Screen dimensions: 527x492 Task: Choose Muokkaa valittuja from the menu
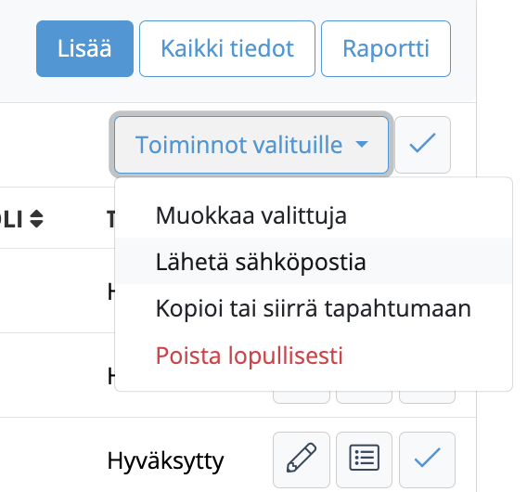click(314, 215)
